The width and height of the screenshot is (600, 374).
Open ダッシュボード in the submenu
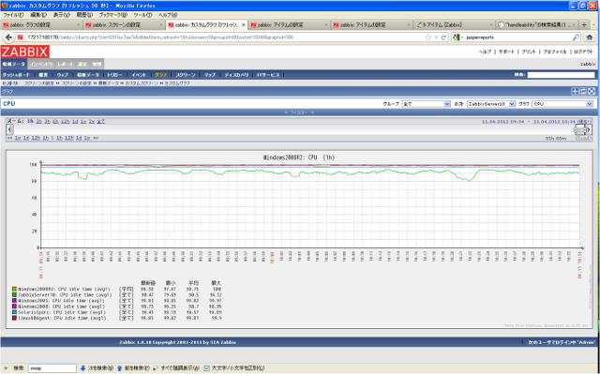pyautogui.click(x=16, y=75)
